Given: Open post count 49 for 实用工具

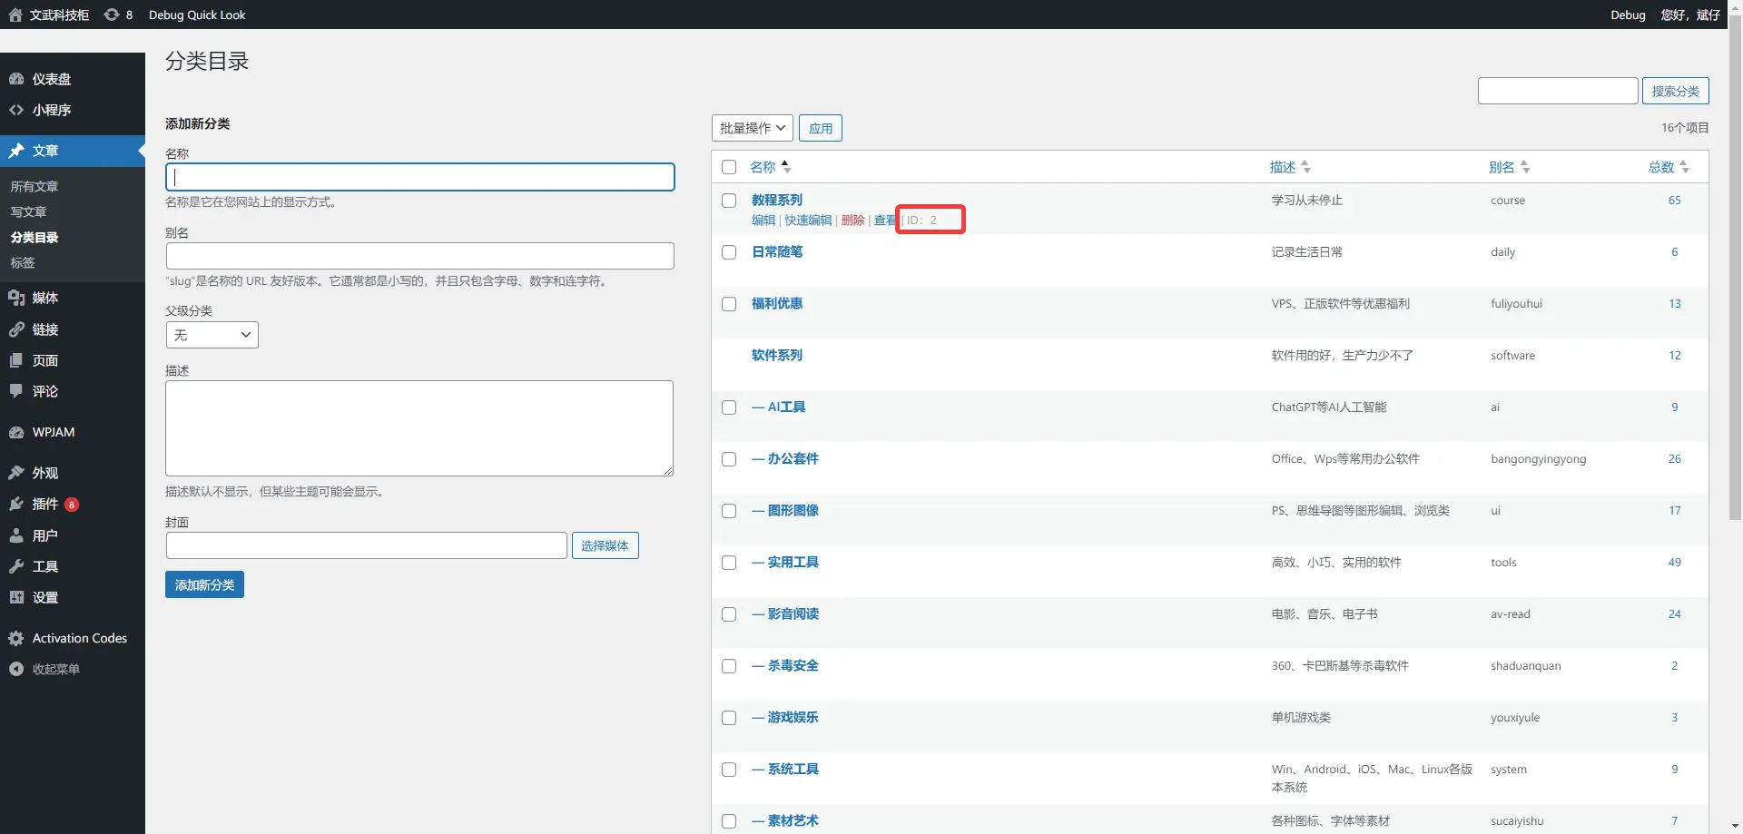Looking at the screenshot, I should [1675, 563].
